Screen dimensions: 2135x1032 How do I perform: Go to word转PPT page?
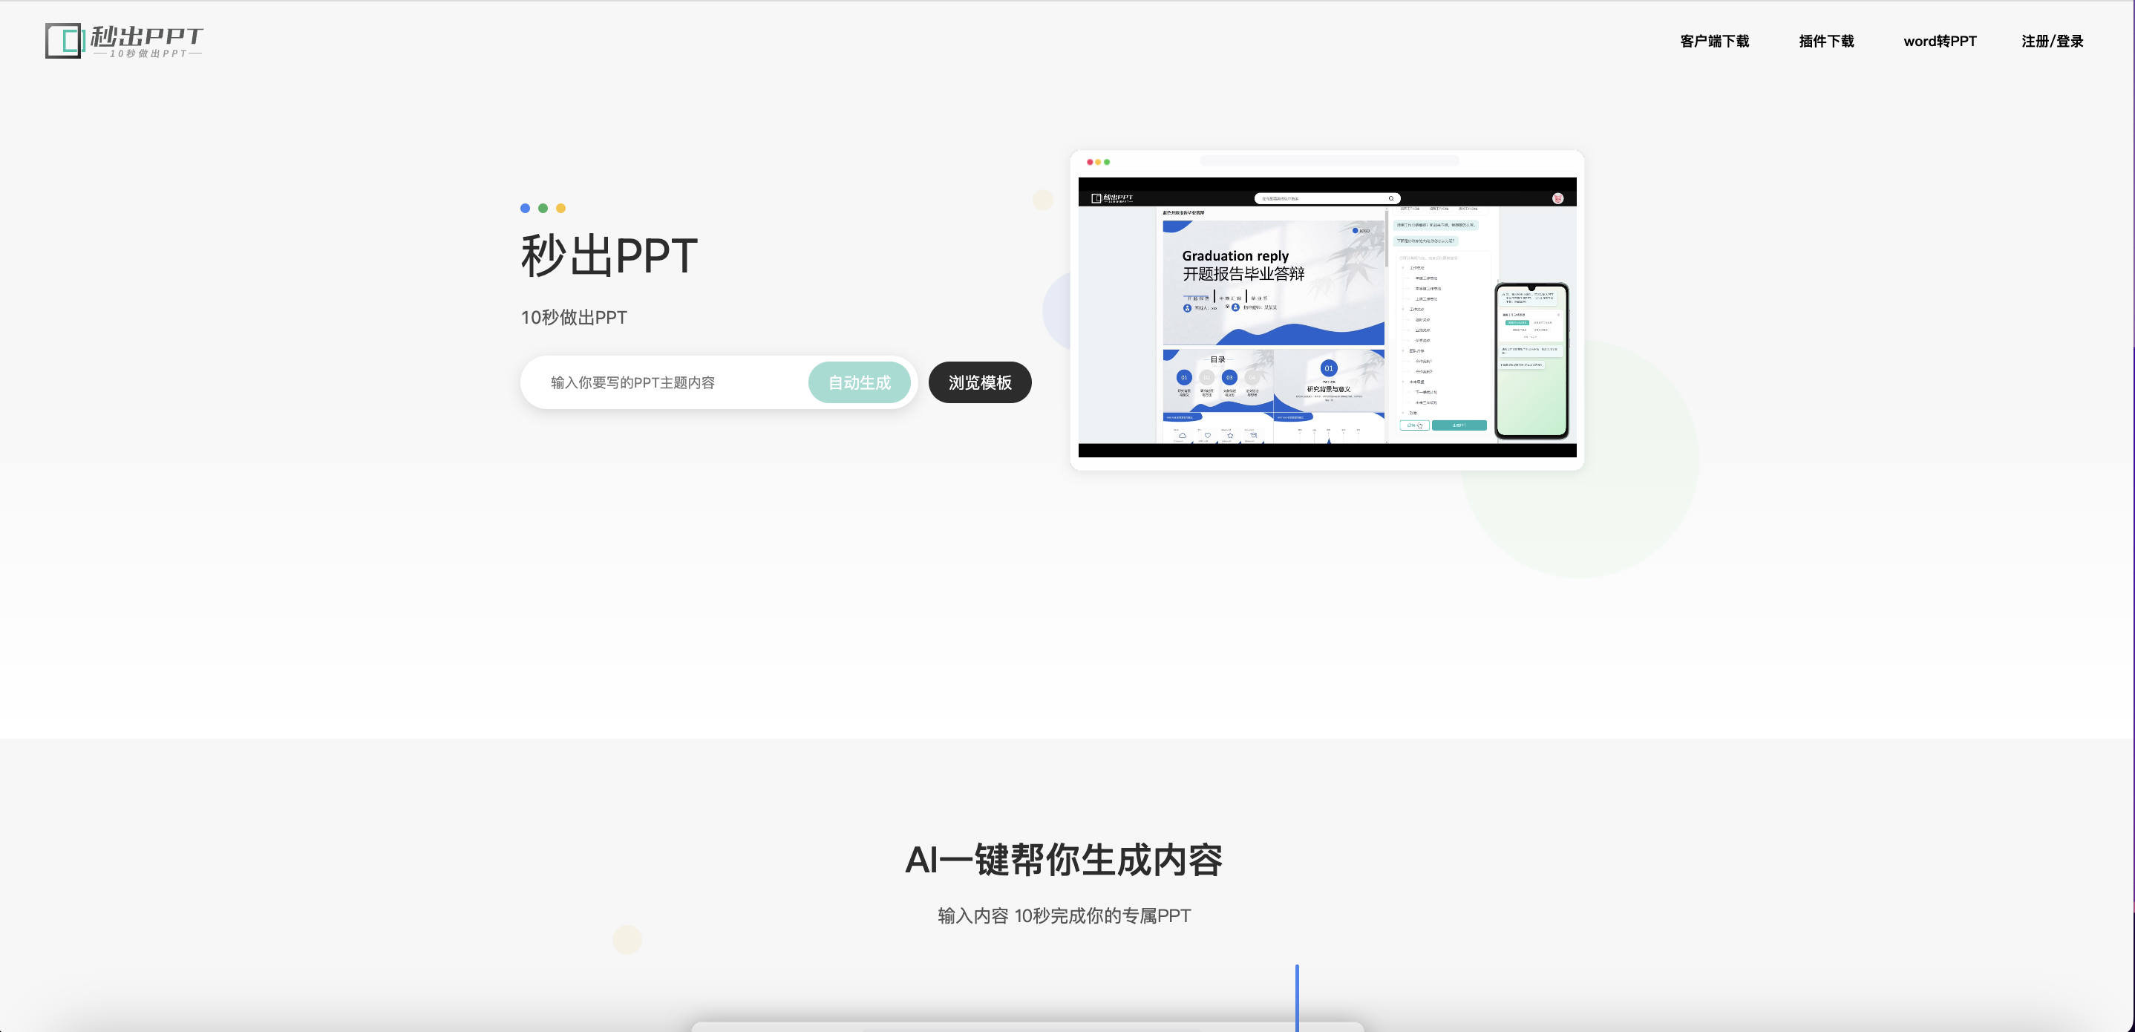[1940, 42]
